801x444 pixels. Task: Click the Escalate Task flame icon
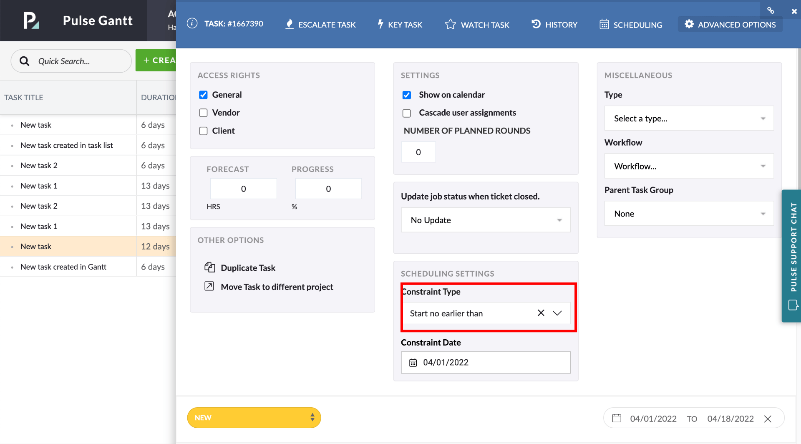tap(289, 24)
